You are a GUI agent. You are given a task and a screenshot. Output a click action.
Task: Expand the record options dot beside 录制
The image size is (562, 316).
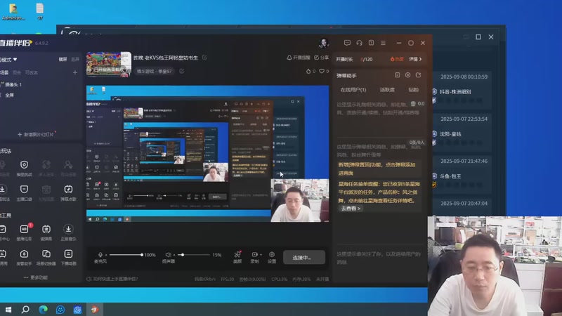click(261, 254)
